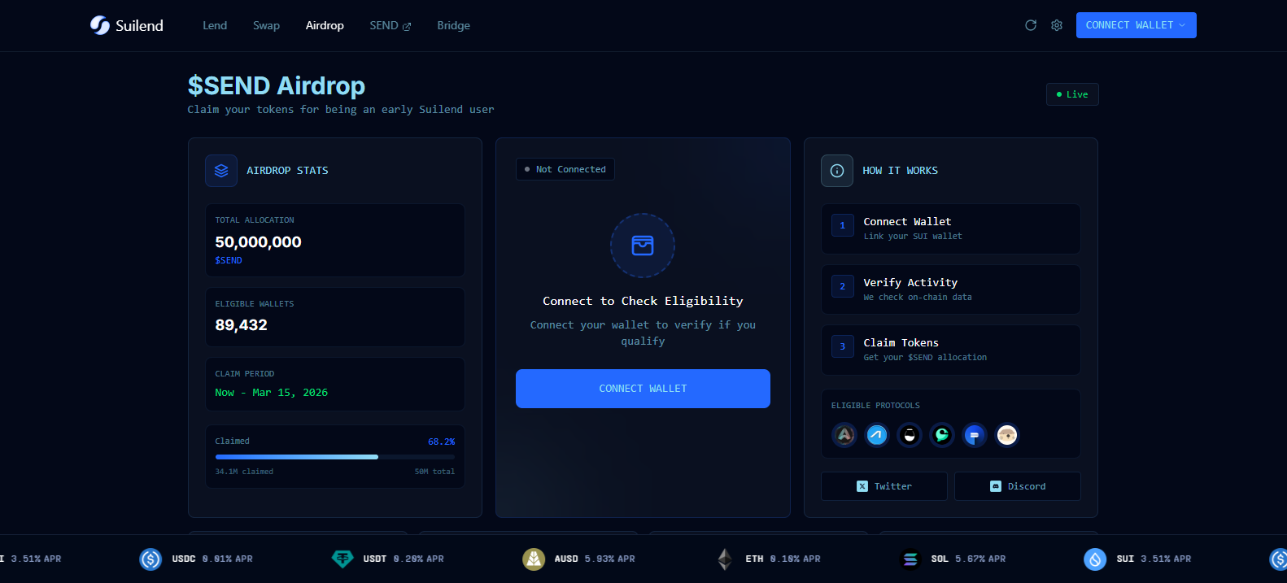The height and width of the screenshot is (583, 1287).
Task: Select the first eligible protocol 'A' logo
Action: [844, 435]
